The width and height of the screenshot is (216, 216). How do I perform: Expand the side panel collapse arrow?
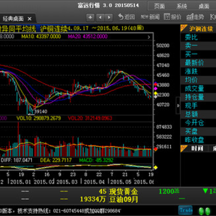(x=178, y=106)
